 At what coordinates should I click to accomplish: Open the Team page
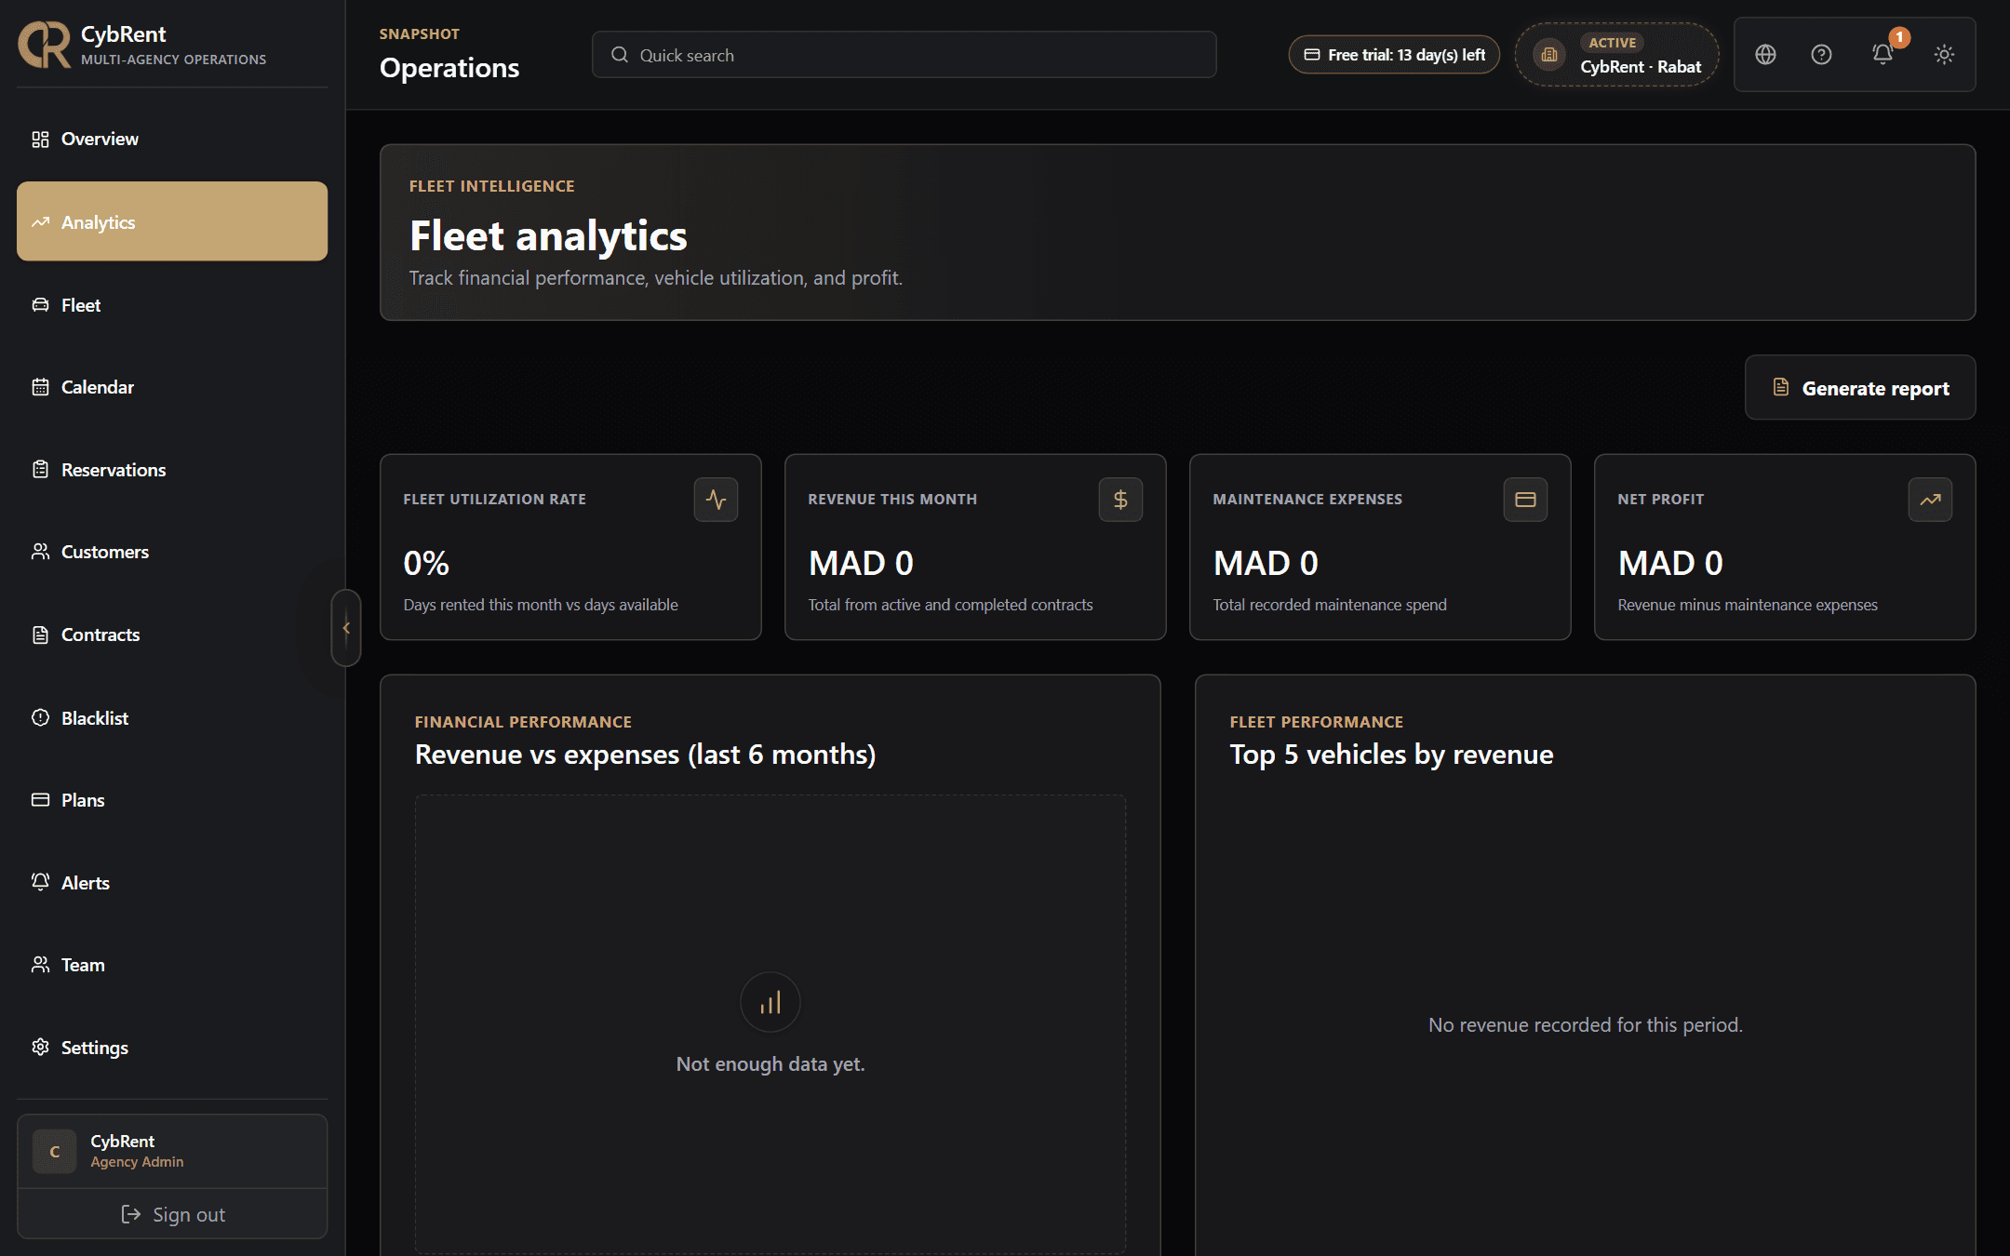(x=172, y=965)
